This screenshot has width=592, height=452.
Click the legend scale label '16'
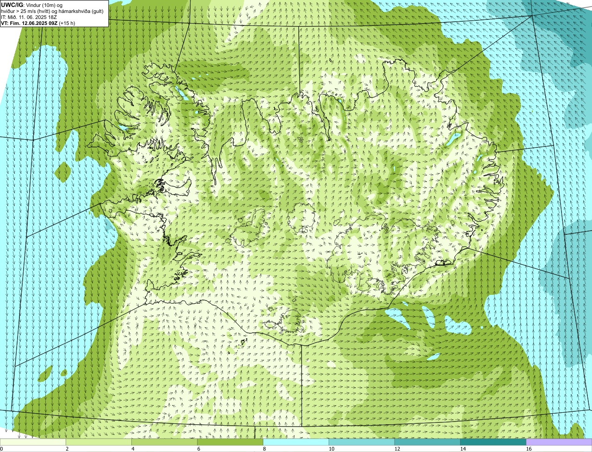pos(529,449)
